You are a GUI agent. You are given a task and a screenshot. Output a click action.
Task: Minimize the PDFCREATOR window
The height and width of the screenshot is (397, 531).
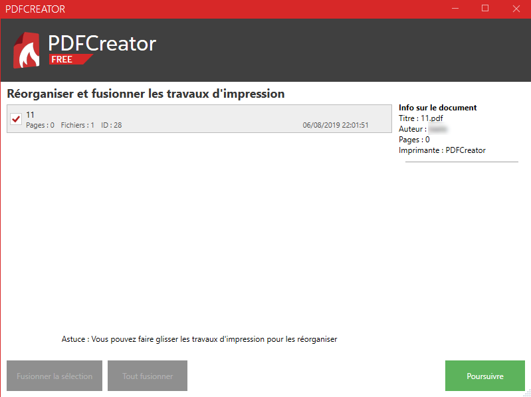pyautogui.click(x=455, y=9)
